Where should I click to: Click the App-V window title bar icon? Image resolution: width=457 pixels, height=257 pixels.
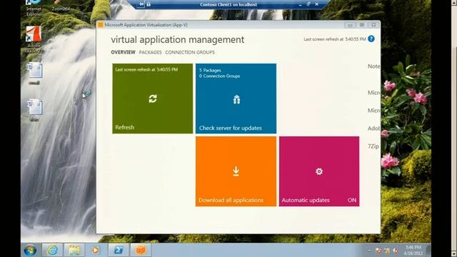coord(101,25)
